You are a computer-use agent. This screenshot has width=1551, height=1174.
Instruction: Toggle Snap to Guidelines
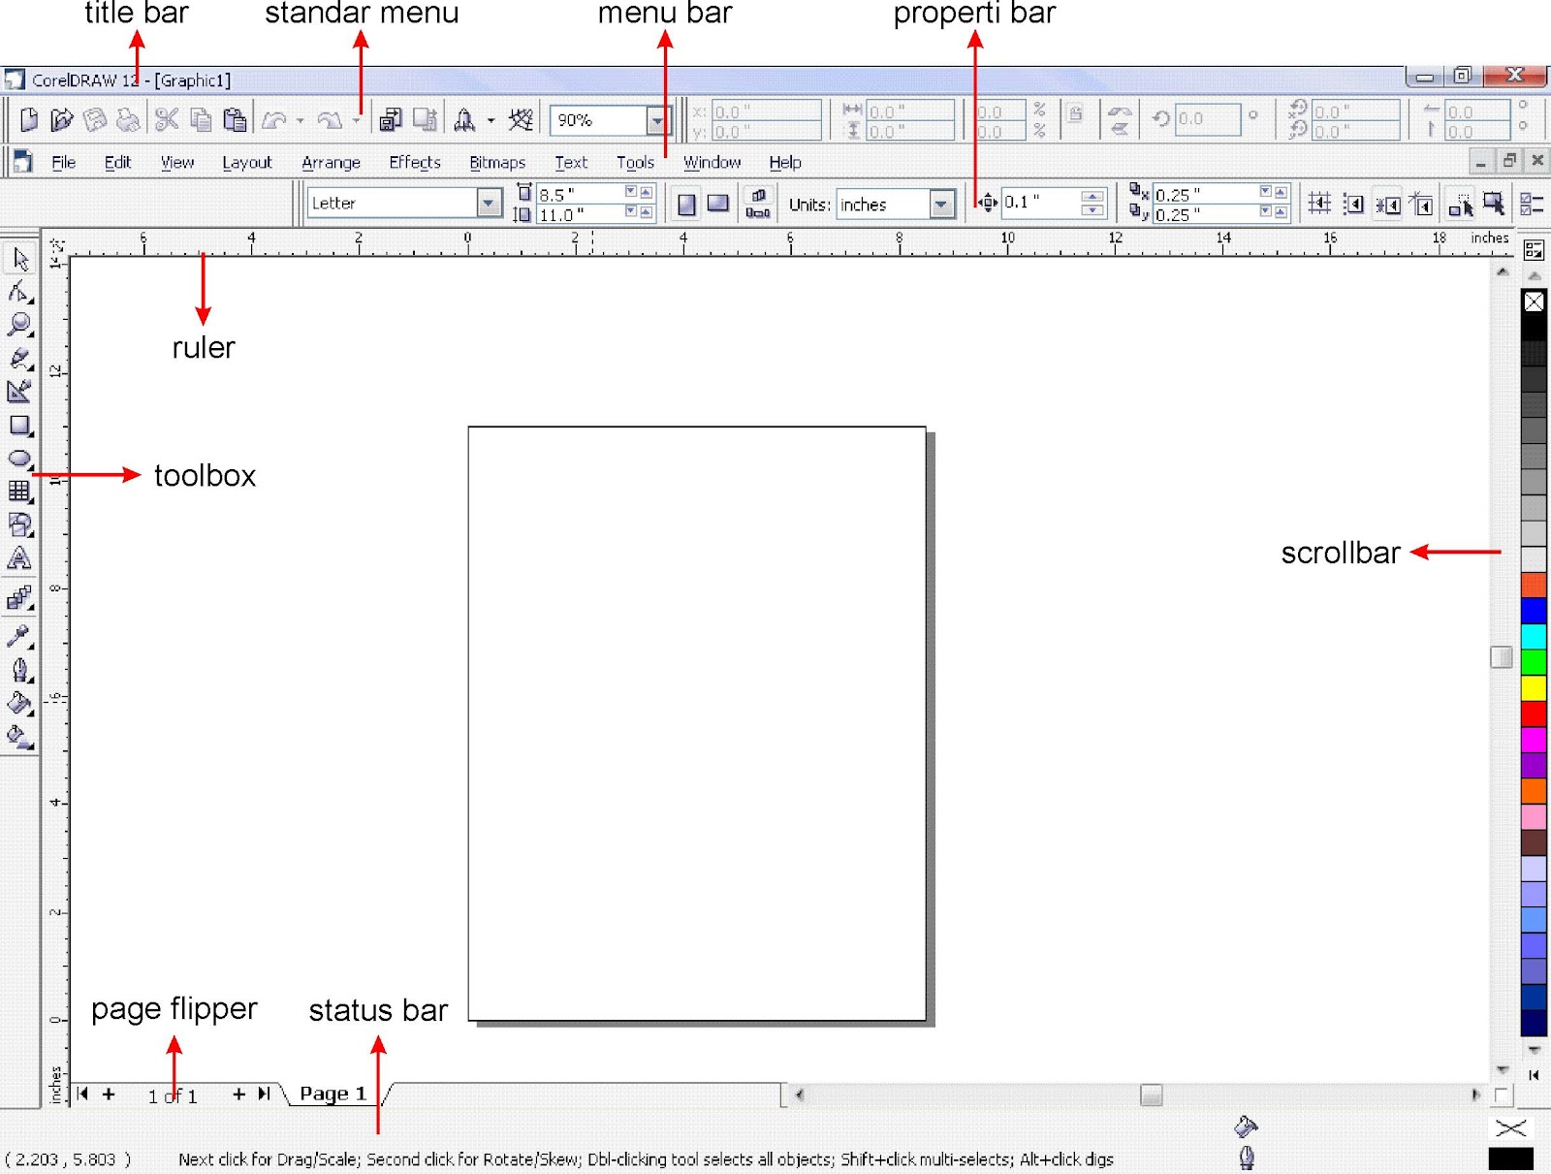tap(1353, 204)
